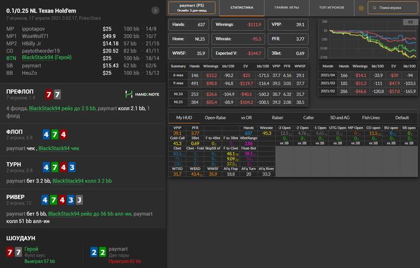
Task: Click the green 2 showdown card
Action: point(103,252)
